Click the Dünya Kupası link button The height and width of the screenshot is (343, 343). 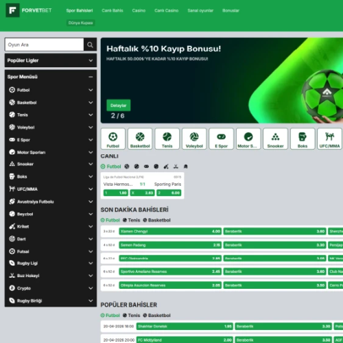coord(81,23)
